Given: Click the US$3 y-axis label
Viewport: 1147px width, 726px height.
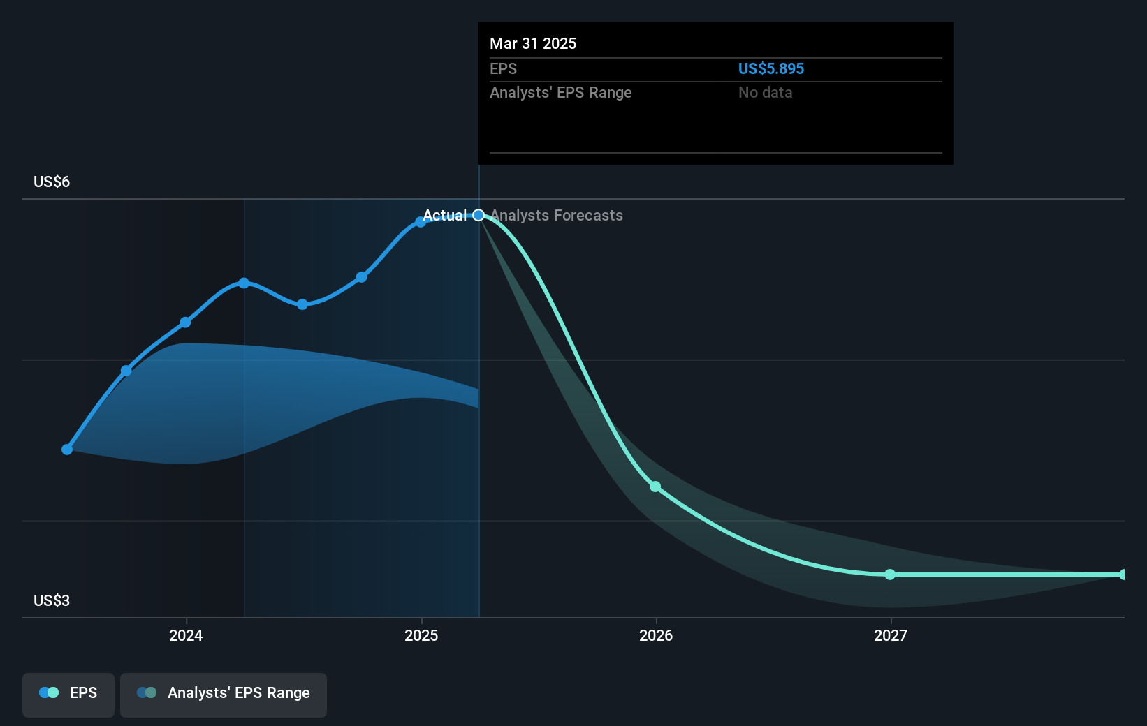Looking at the screenshot, I should point(52,600).
